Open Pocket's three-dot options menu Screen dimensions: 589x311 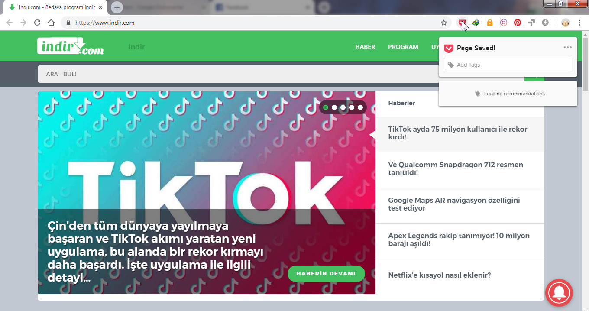click(568, 48)
